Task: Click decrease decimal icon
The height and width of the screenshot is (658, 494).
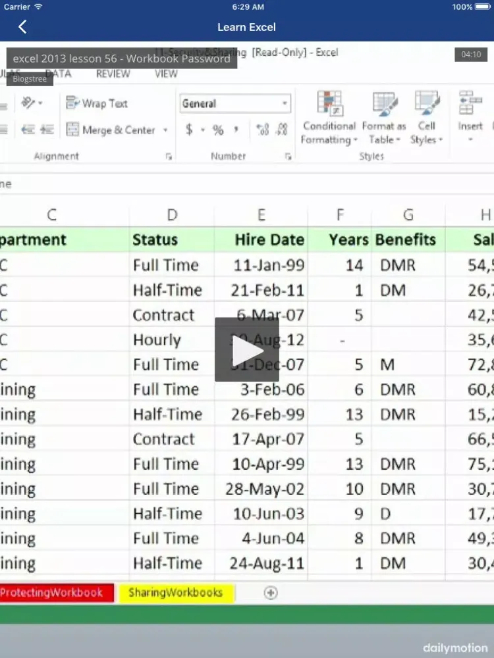Action: 281,130
